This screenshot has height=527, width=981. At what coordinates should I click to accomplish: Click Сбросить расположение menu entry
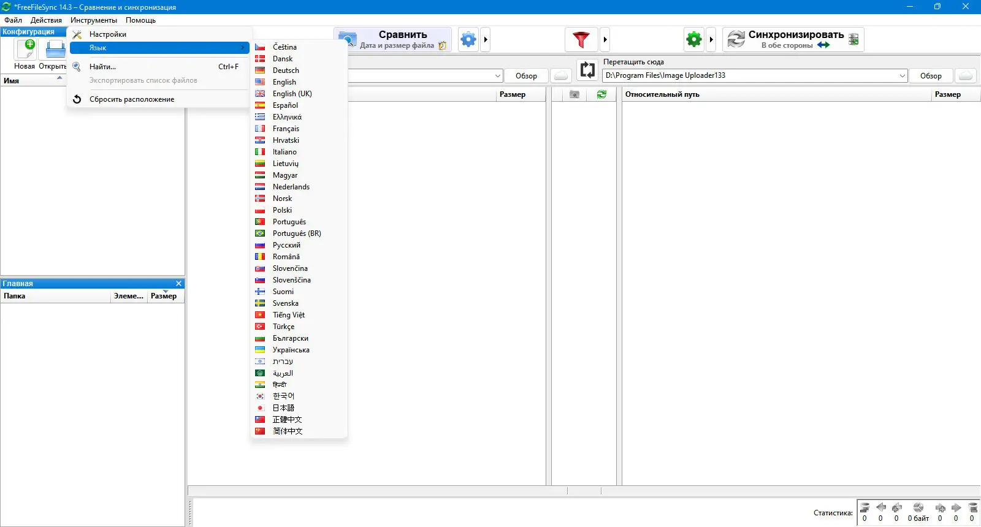159,99
